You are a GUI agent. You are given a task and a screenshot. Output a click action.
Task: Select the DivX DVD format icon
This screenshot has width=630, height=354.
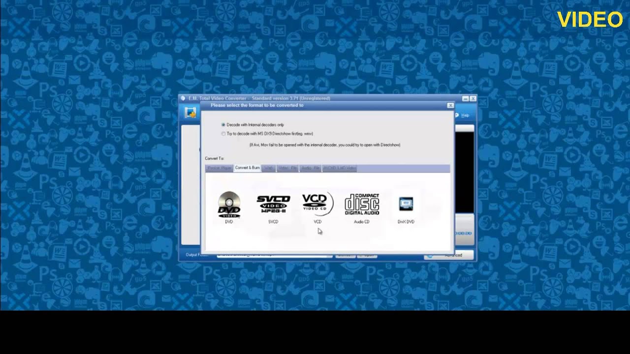(406, 204)
